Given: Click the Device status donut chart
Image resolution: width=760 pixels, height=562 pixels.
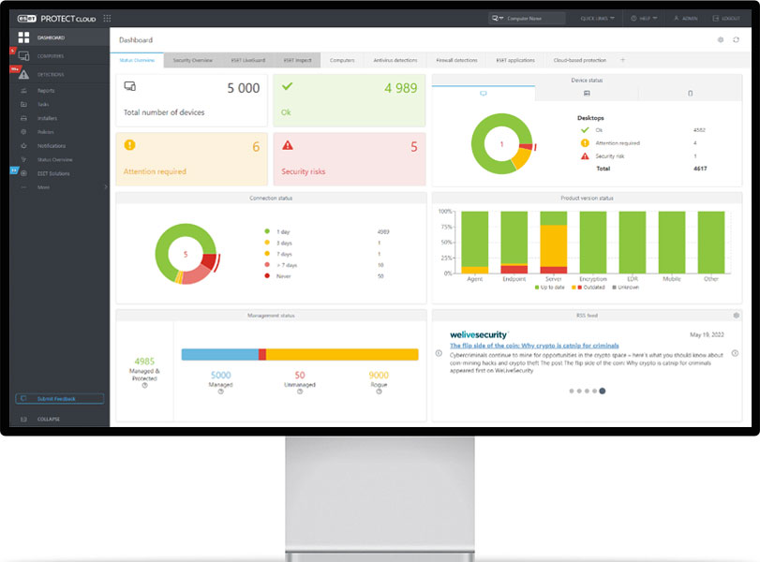Looking at the screenshot, I should (502, 144).
